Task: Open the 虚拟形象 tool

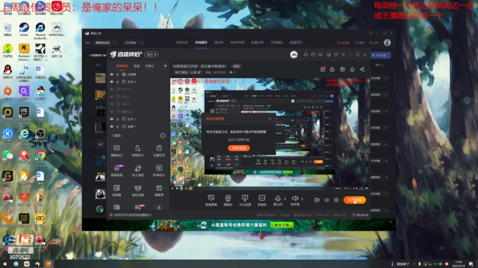Action: click(x=138, y=191)
